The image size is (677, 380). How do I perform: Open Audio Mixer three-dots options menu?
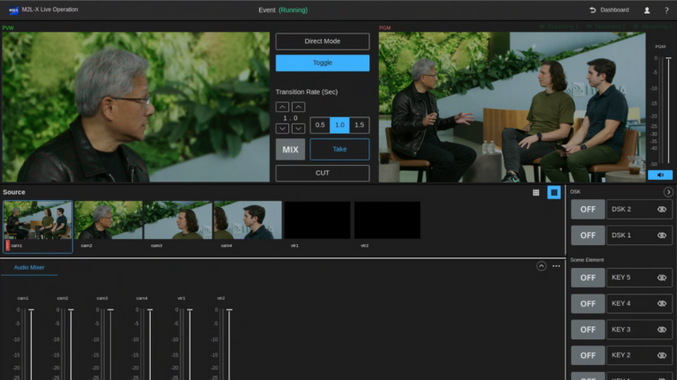click(556, 266)
